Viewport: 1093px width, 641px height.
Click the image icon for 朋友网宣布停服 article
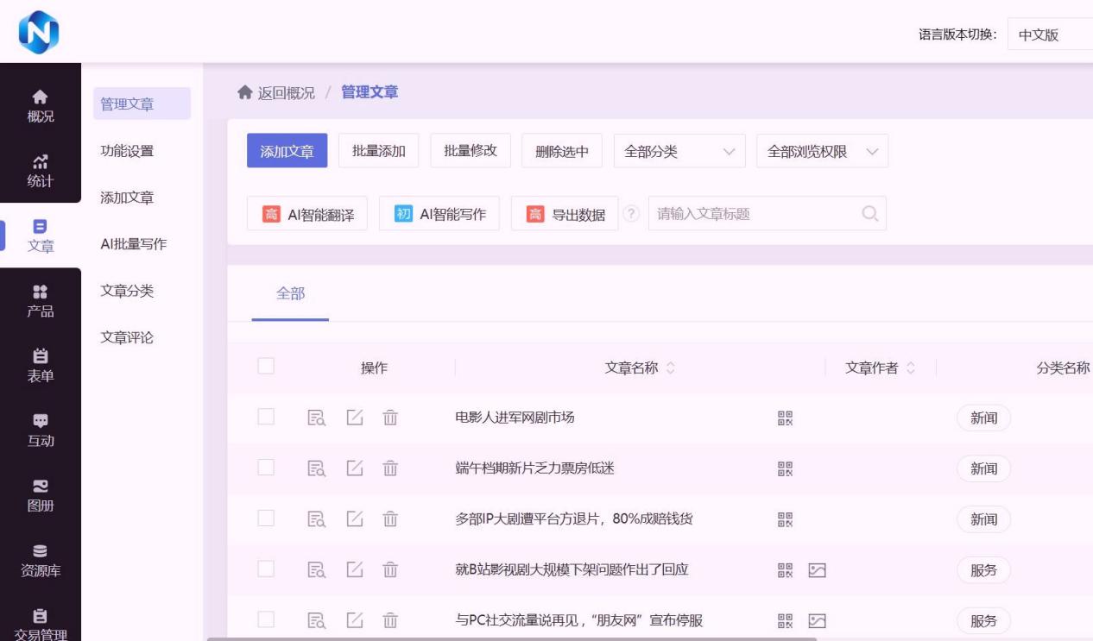pos(817,621)
